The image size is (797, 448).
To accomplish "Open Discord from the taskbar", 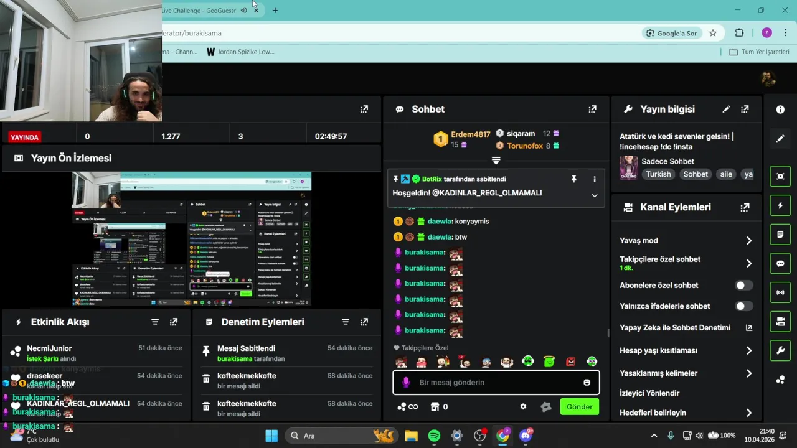I will point(526,436).
